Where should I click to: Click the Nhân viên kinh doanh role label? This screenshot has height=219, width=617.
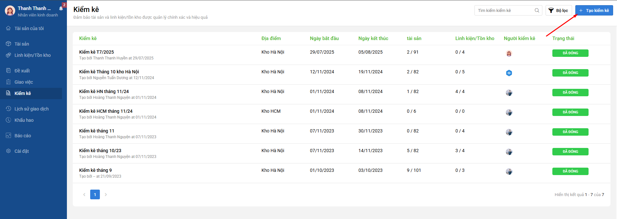point(38,15)
